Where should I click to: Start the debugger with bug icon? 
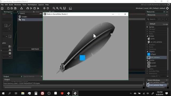point(28,8)
